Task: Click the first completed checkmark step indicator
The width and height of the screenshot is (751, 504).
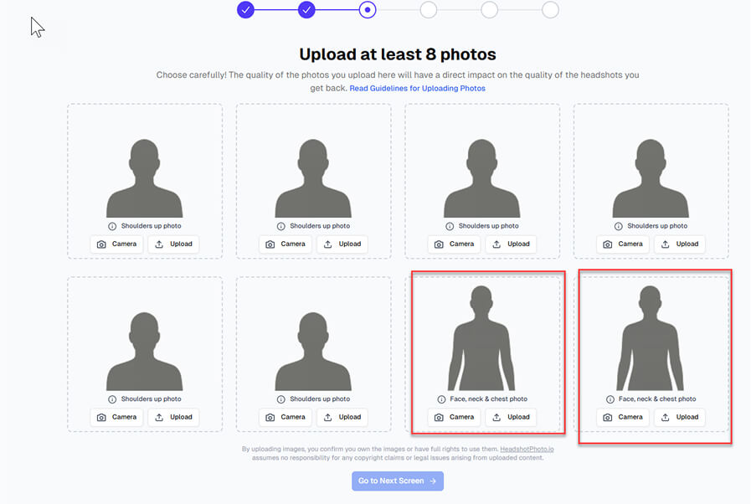Action: pos(245,10)
